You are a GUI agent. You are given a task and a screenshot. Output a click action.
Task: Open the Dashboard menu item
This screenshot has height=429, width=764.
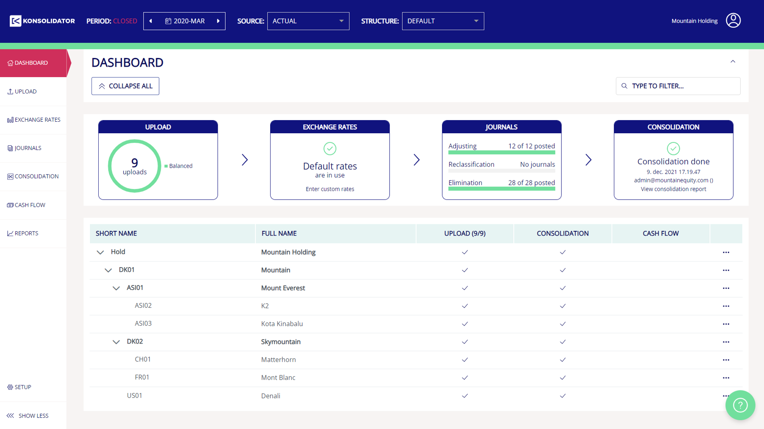[33, 63]
